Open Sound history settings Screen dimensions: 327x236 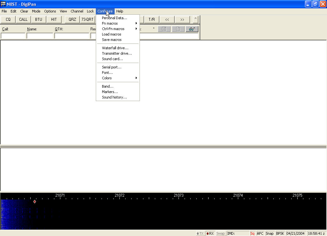point(118,97)
